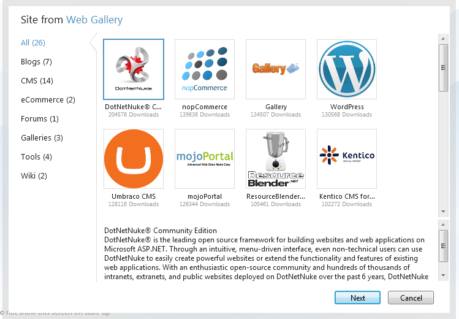Click the 'WordPress' name label
Viewport: 459px width, 319px height.
pos(347,107)
